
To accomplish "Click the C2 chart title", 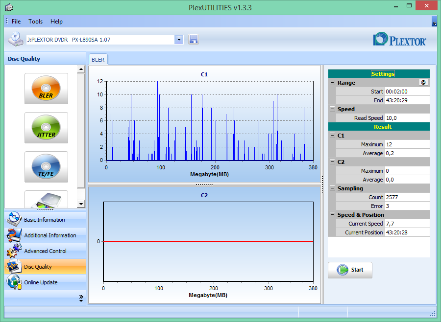I will [x=204, y=195].
